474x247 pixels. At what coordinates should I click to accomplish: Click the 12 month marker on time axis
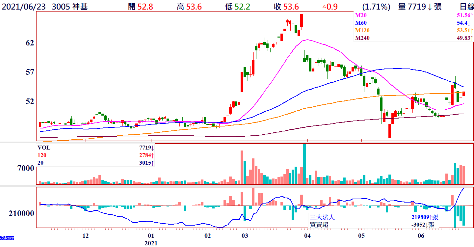coord(85,236)
